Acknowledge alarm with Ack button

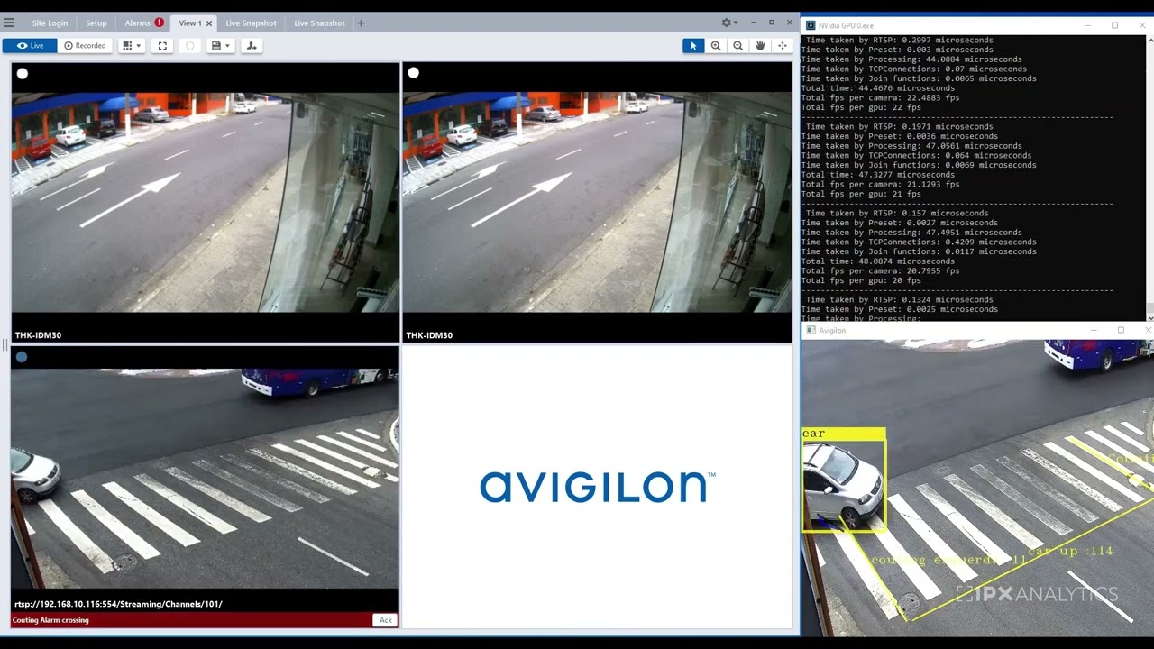click(x=386, y=620)
